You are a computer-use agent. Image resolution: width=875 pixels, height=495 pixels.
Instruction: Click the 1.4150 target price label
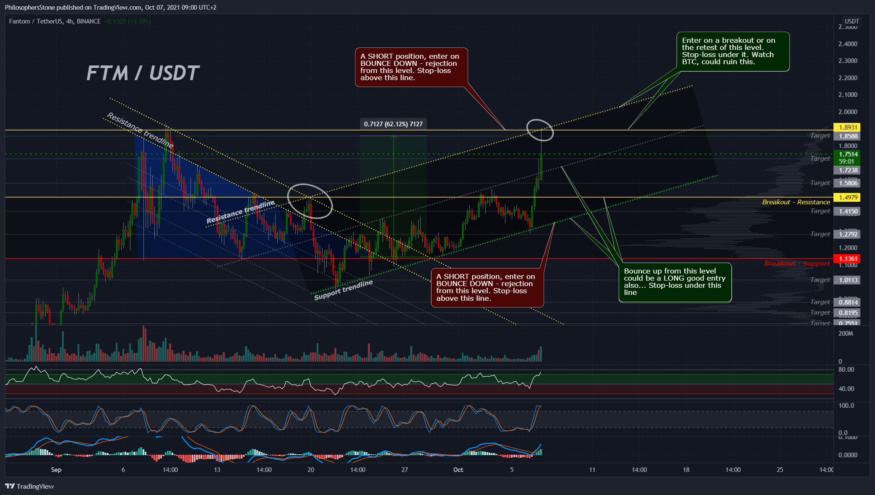click(x=847, y=211)
